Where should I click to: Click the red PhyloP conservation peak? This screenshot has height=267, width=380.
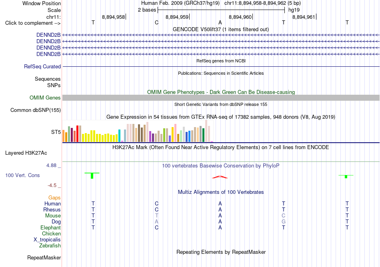(220, 177)
